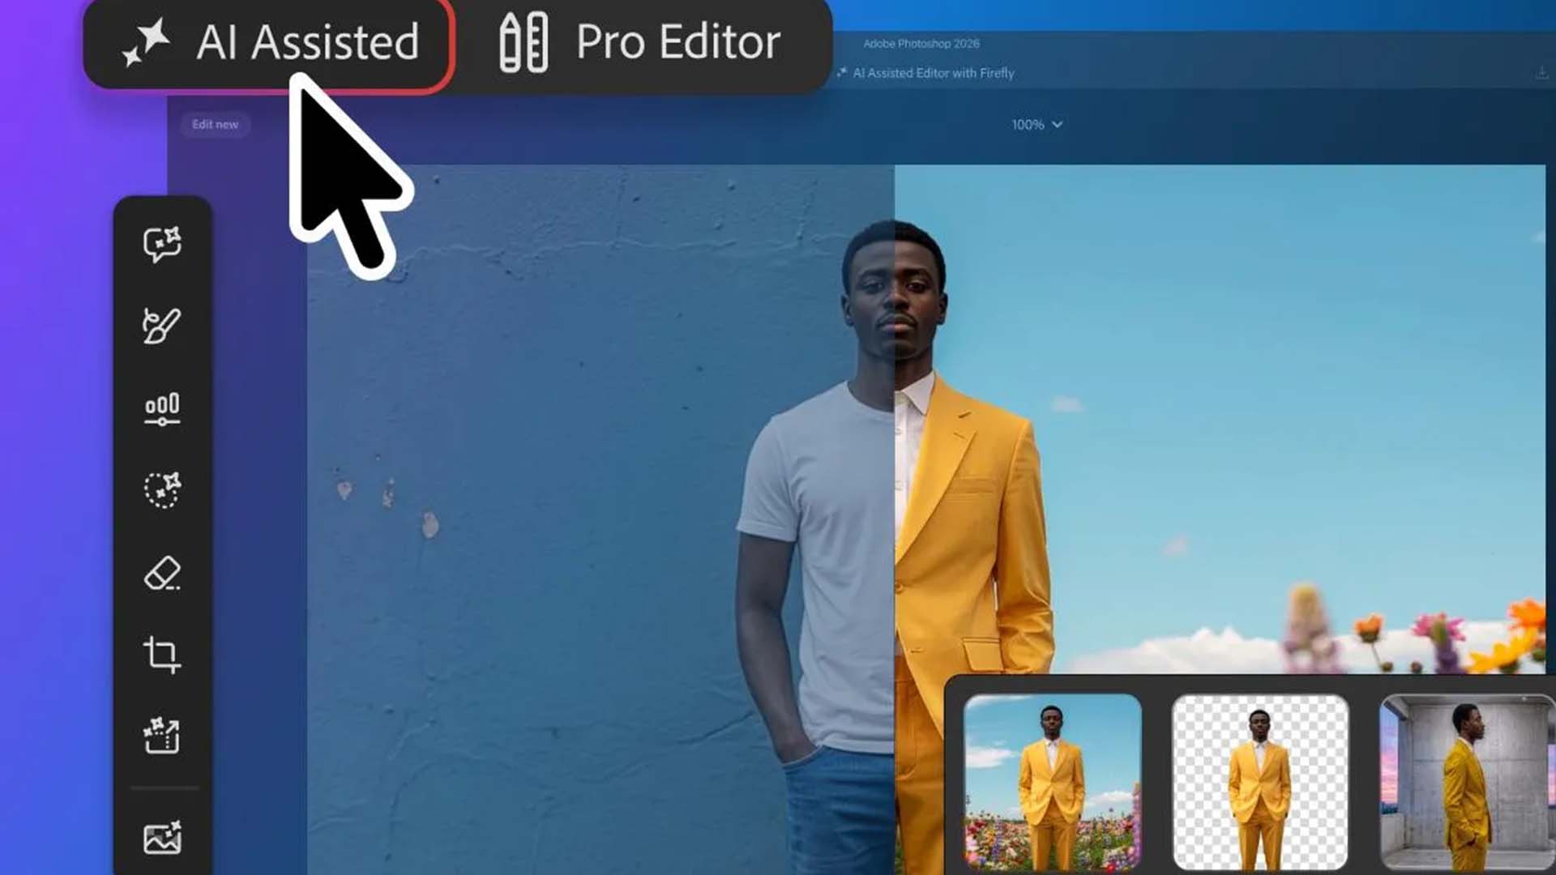The image size is (1556, 875).
Task: Switch to Pro Editor mode
Action: point(640,42)
